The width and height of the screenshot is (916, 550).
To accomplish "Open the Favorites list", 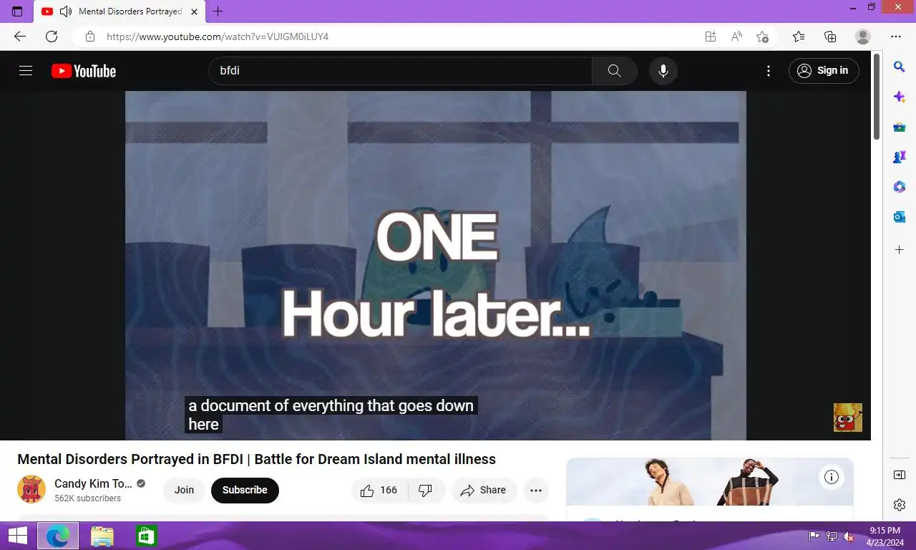I will [x=799, y=37].
